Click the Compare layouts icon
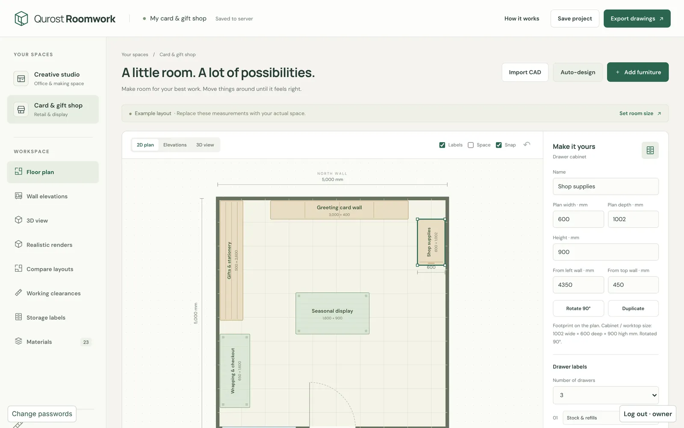The width and height of the screenshot is (684, 428). [x=18, y=268]
